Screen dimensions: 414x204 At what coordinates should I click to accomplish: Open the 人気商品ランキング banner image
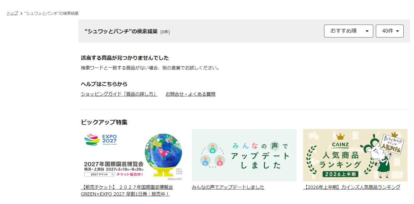pyautogui.click(x=355, y=155)
